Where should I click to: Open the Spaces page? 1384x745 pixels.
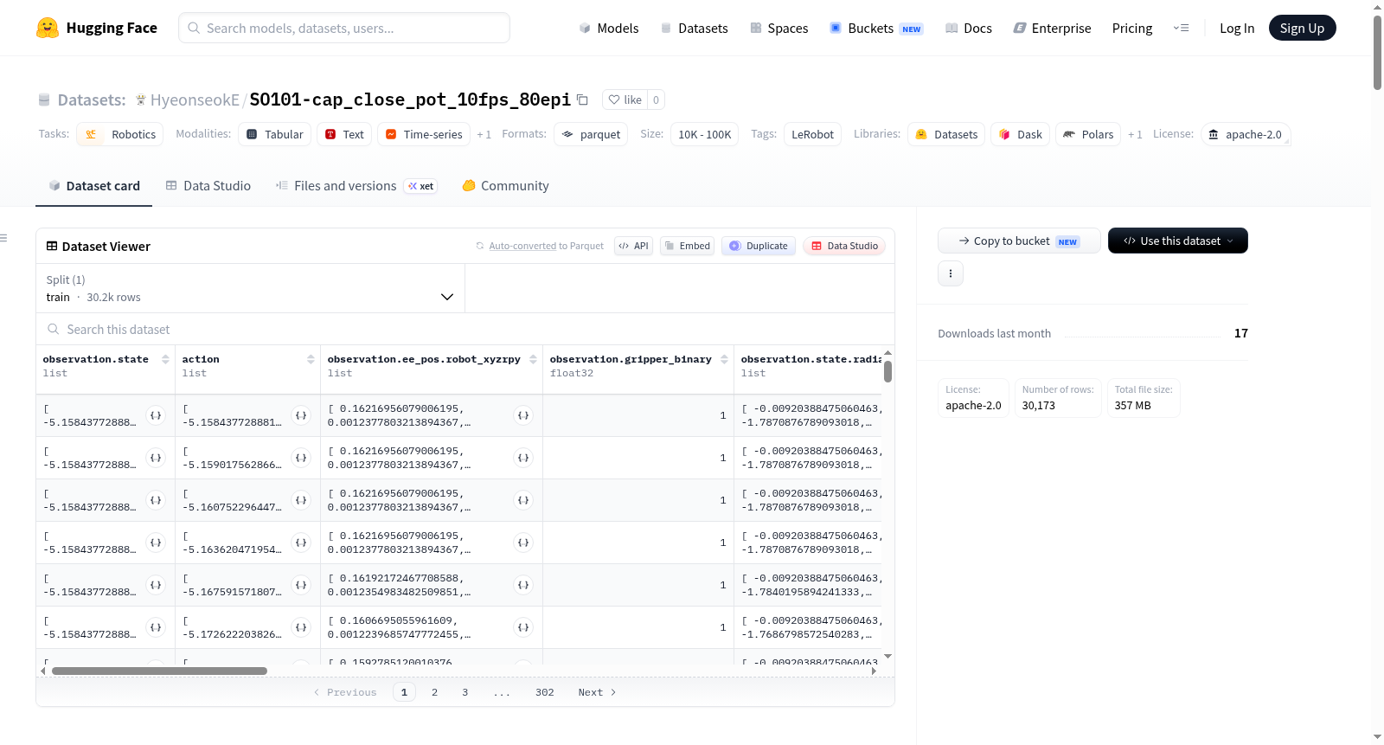click(778, 28)
